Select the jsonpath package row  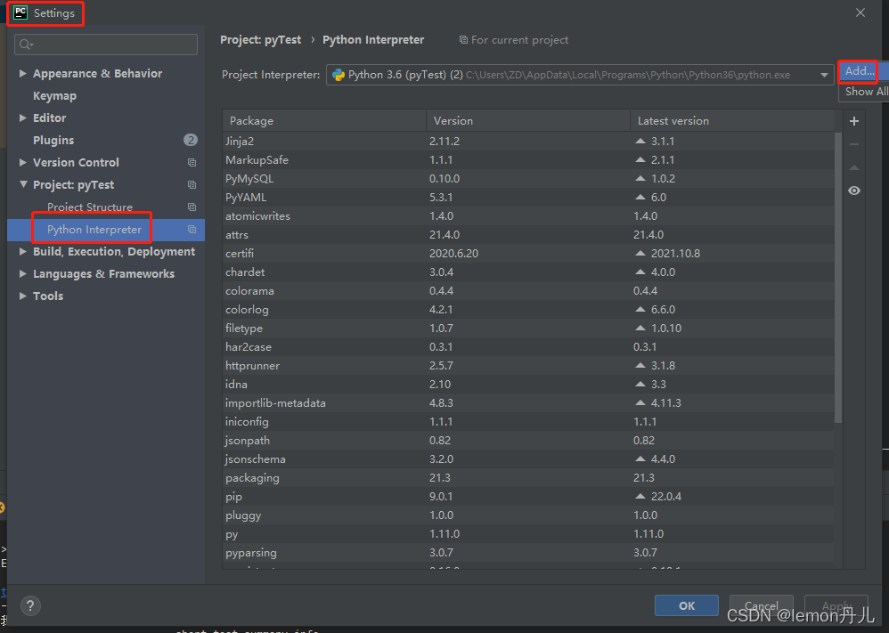528,441
